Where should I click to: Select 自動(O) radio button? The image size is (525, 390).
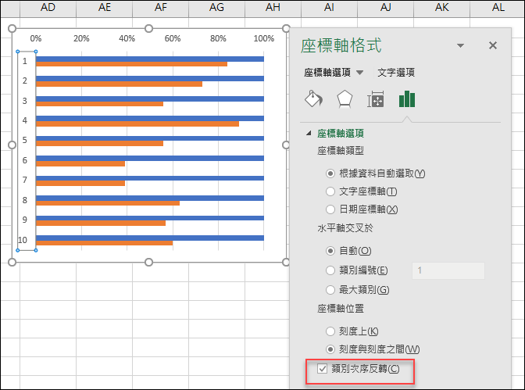click(330, 251)
